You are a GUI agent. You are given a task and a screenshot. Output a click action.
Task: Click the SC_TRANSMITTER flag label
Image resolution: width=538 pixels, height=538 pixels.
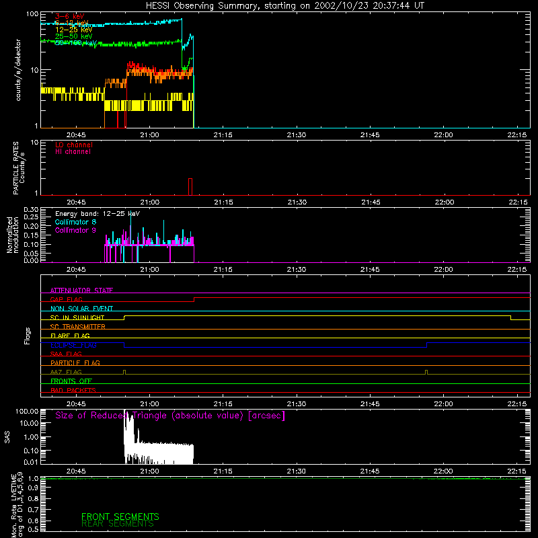click(77, 327)
